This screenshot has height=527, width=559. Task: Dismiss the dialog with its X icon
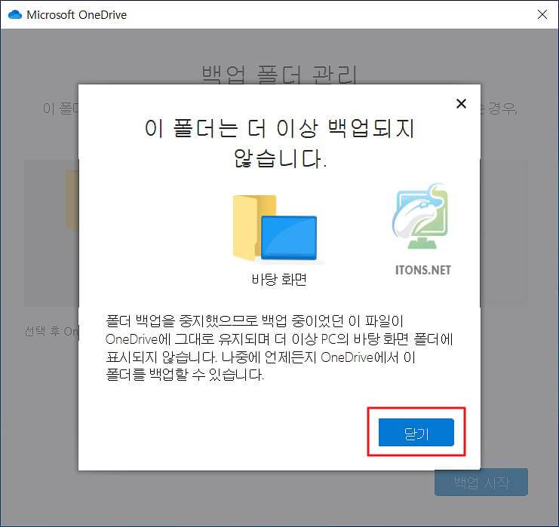pos(461,104)
